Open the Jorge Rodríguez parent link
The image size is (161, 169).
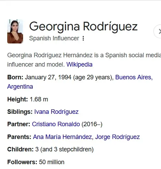[117, 137]
